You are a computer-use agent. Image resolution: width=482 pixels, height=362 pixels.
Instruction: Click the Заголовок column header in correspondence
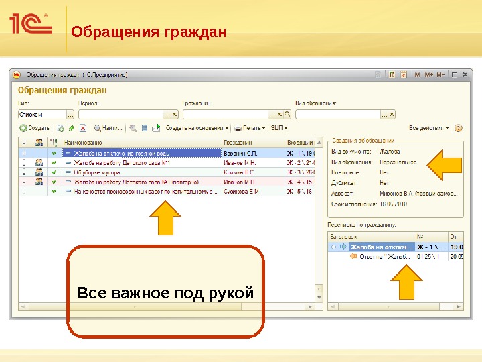(x=372, y=237)
